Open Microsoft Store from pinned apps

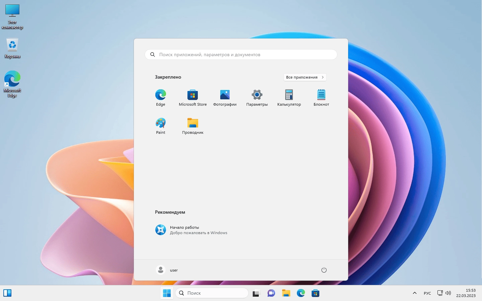click(193, 98)
